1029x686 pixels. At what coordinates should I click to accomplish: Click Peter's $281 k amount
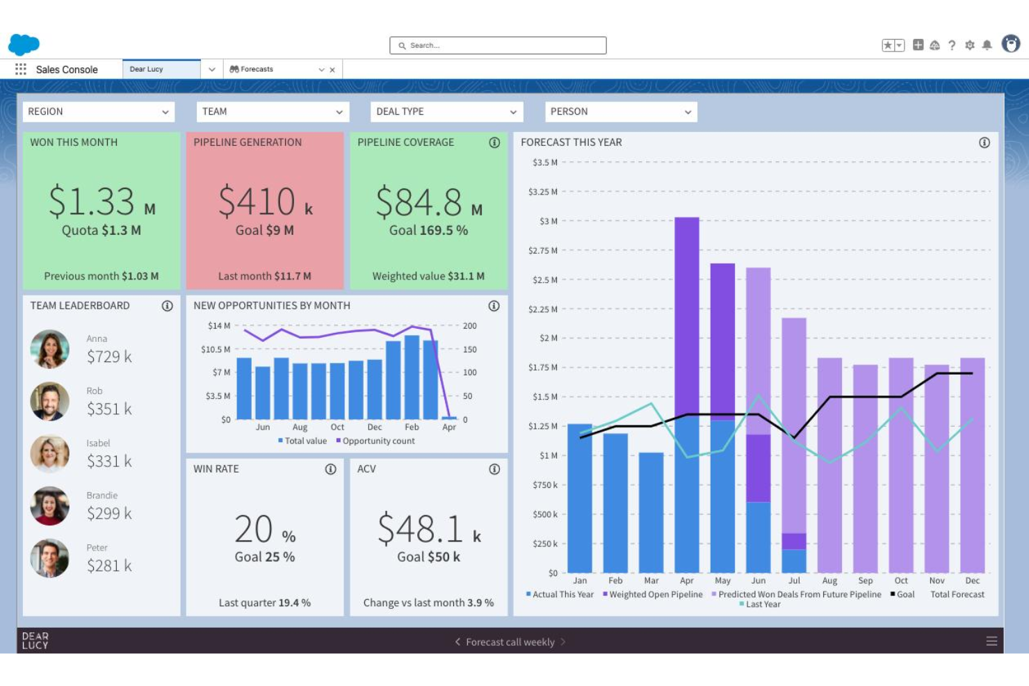(x=109, y=566)
